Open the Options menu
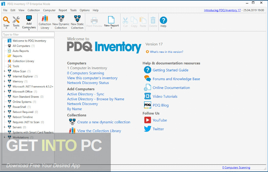Screen dimensions: 268x172 pyautogui.click(x=85, y=10)
